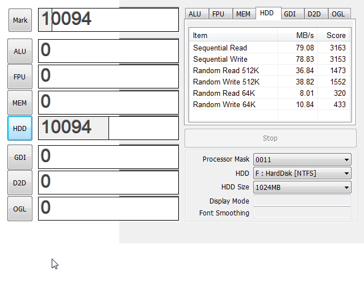
Task: Switch to the ALU results tab
Action: tap(197, 14)
